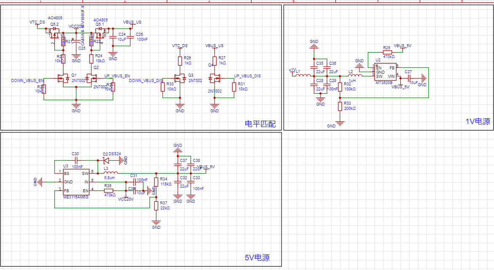Select the U2 MT3520B regulator chip

tap(385, 72)
